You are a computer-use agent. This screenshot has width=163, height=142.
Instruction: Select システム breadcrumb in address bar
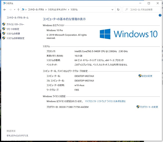point(74,9)
